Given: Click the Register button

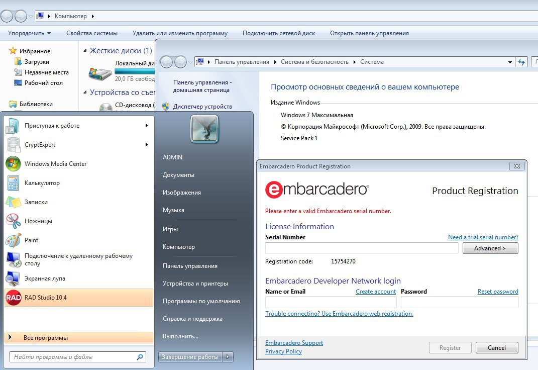Looking at the screenshot, I should pyautogui.click(x=450, y=348).
